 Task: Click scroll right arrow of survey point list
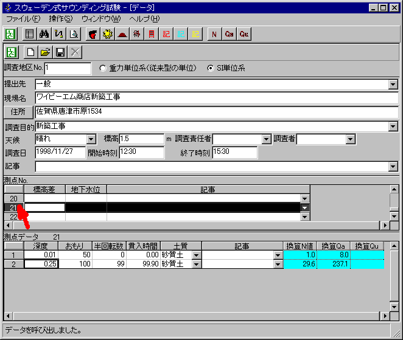[x=385, y=226]
